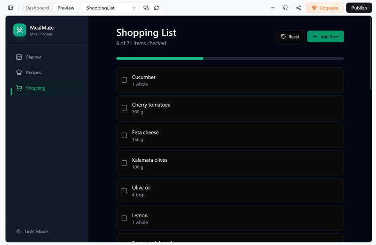Open the three-dot more options menu
Viewport: 376px width, 245px height.
point(273,8)
